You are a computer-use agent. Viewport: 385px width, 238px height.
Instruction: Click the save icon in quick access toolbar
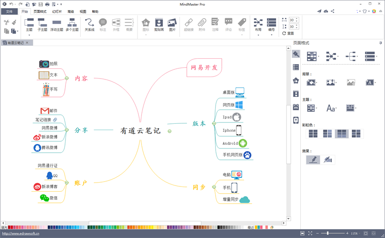(41, 4)
